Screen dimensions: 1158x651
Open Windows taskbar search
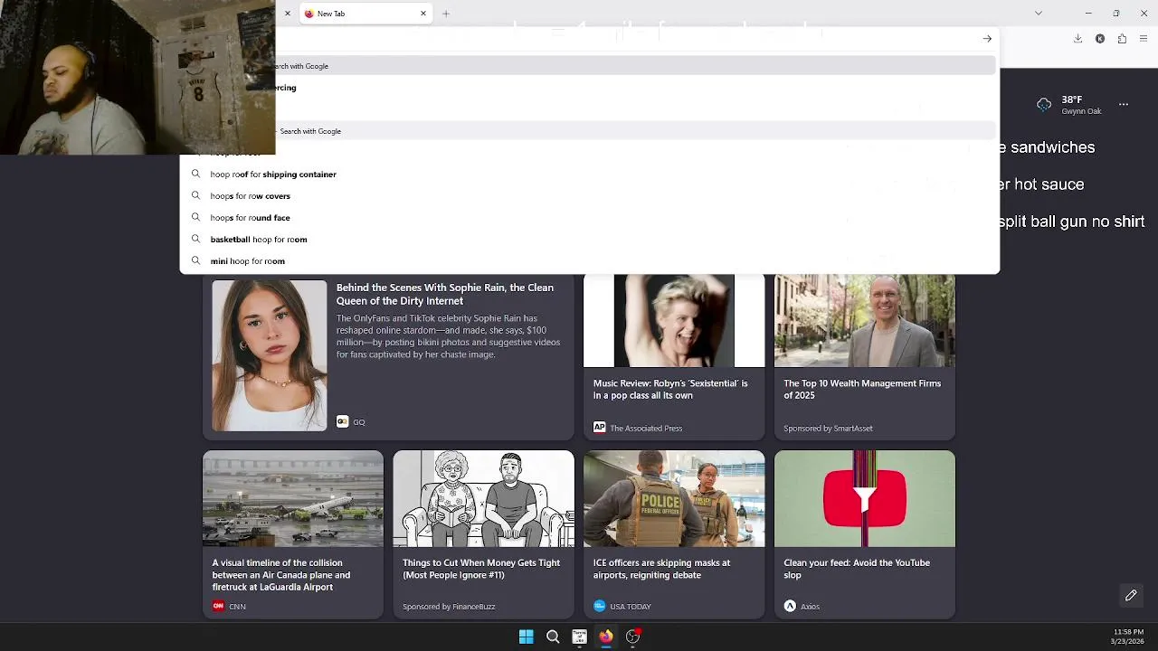tap(553, 637)
